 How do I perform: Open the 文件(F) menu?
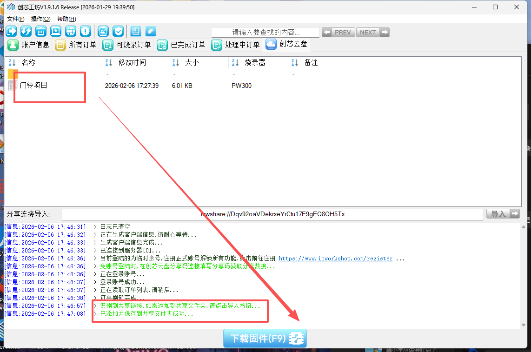click(15, 19)
